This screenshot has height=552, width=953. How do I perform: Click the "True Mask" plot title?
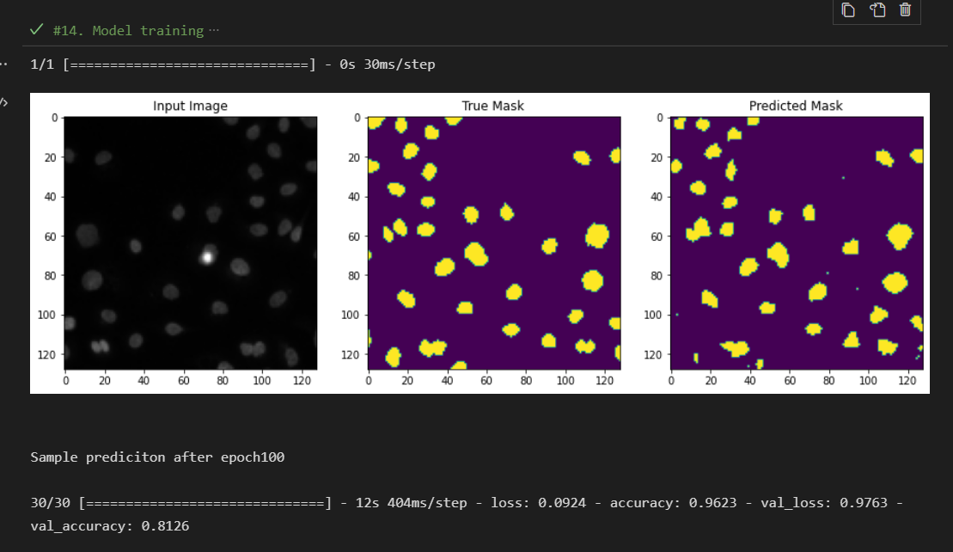[x=493, y=106]
